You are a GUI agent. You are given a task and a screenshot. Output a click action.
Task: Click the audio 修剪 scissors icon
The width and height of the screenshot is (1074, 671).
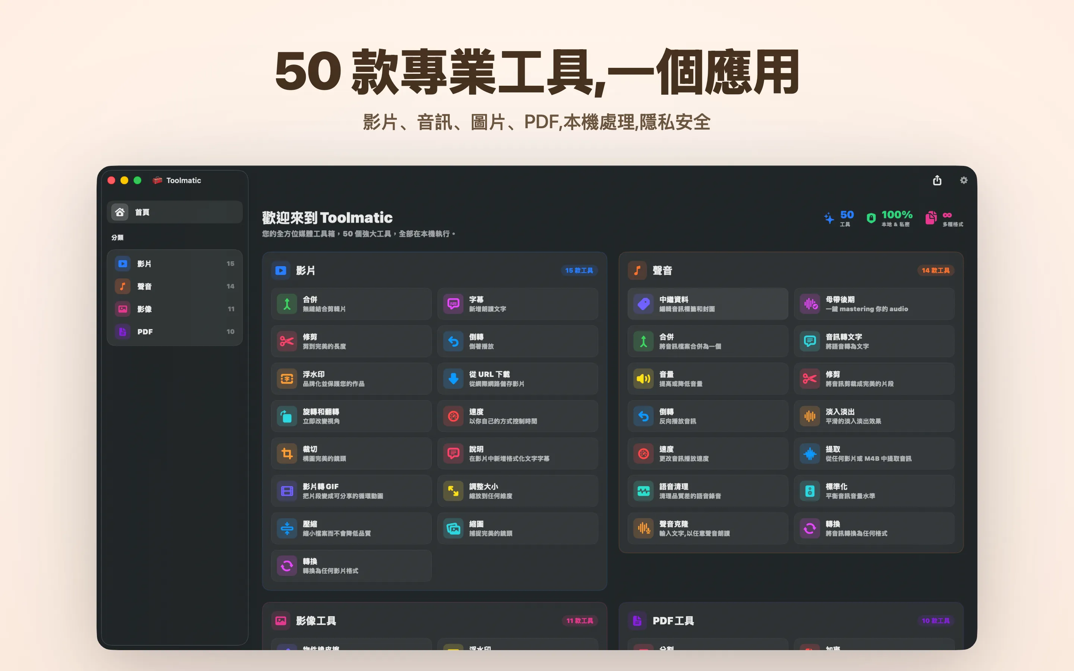(810, 378)
